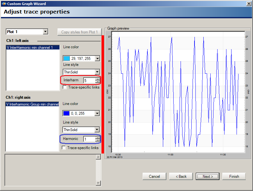Screen dimensions: 253x191
Task: Go back with the < Back button
Action: tap(181, 177)
